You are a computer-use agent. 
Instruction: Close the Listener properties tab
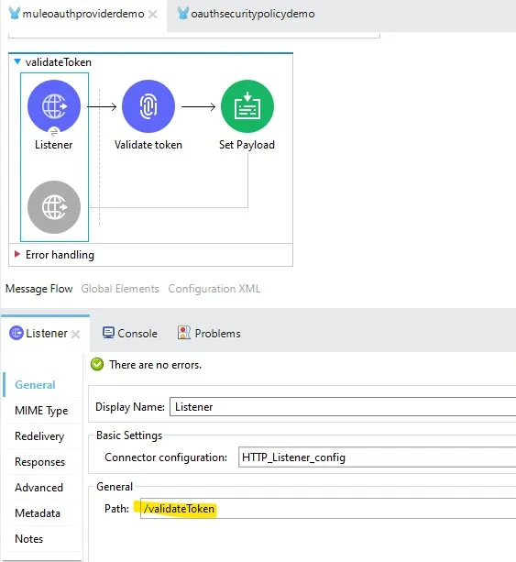click(75, 334)
